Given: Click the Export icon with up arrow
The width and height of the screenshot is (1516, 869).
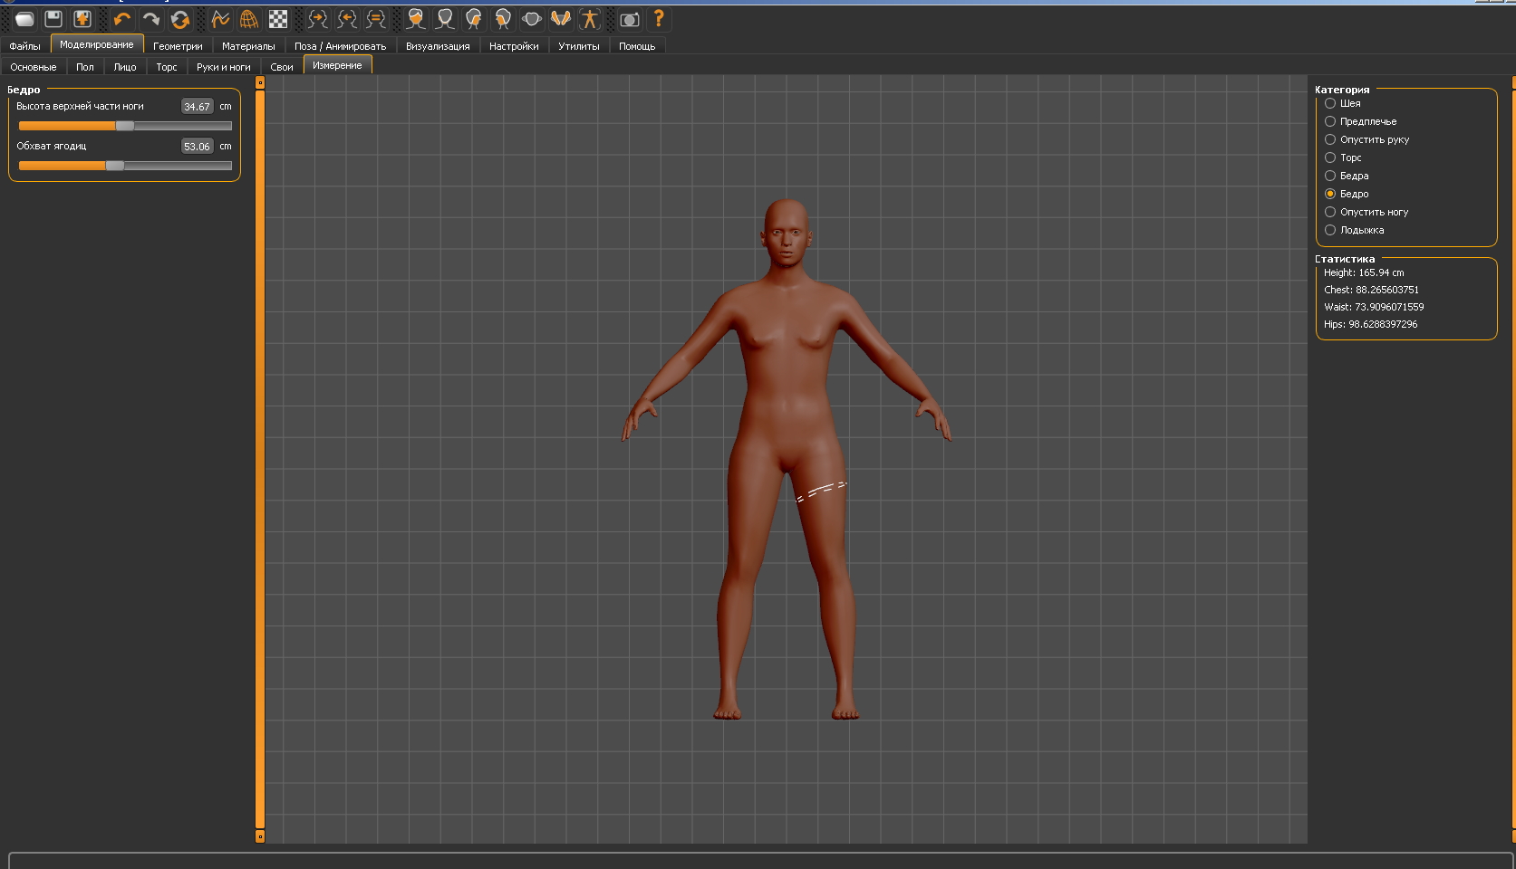Looking at the screenshot, I should pos(82,19).
